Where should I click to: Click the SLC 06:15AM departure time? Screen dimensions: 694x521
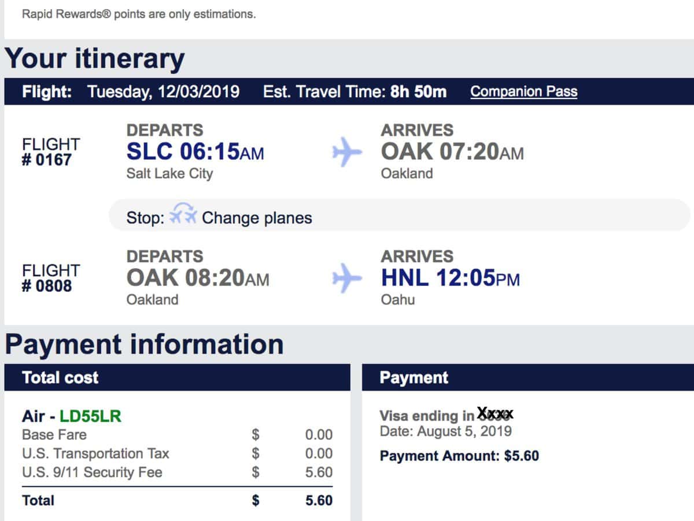click(195, 152)
